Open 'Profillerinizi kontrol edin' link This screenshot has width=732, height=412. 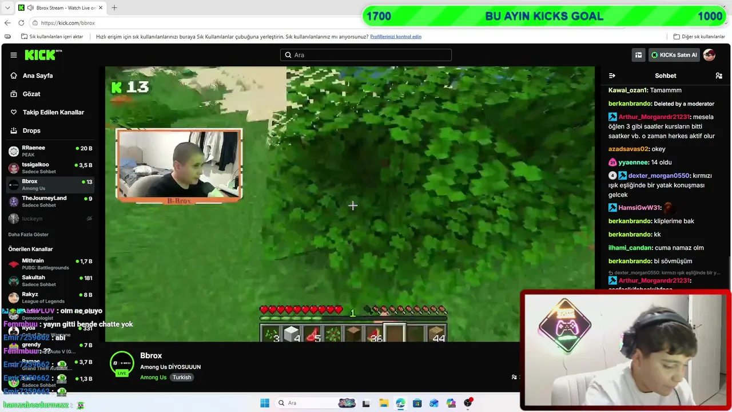396,37
